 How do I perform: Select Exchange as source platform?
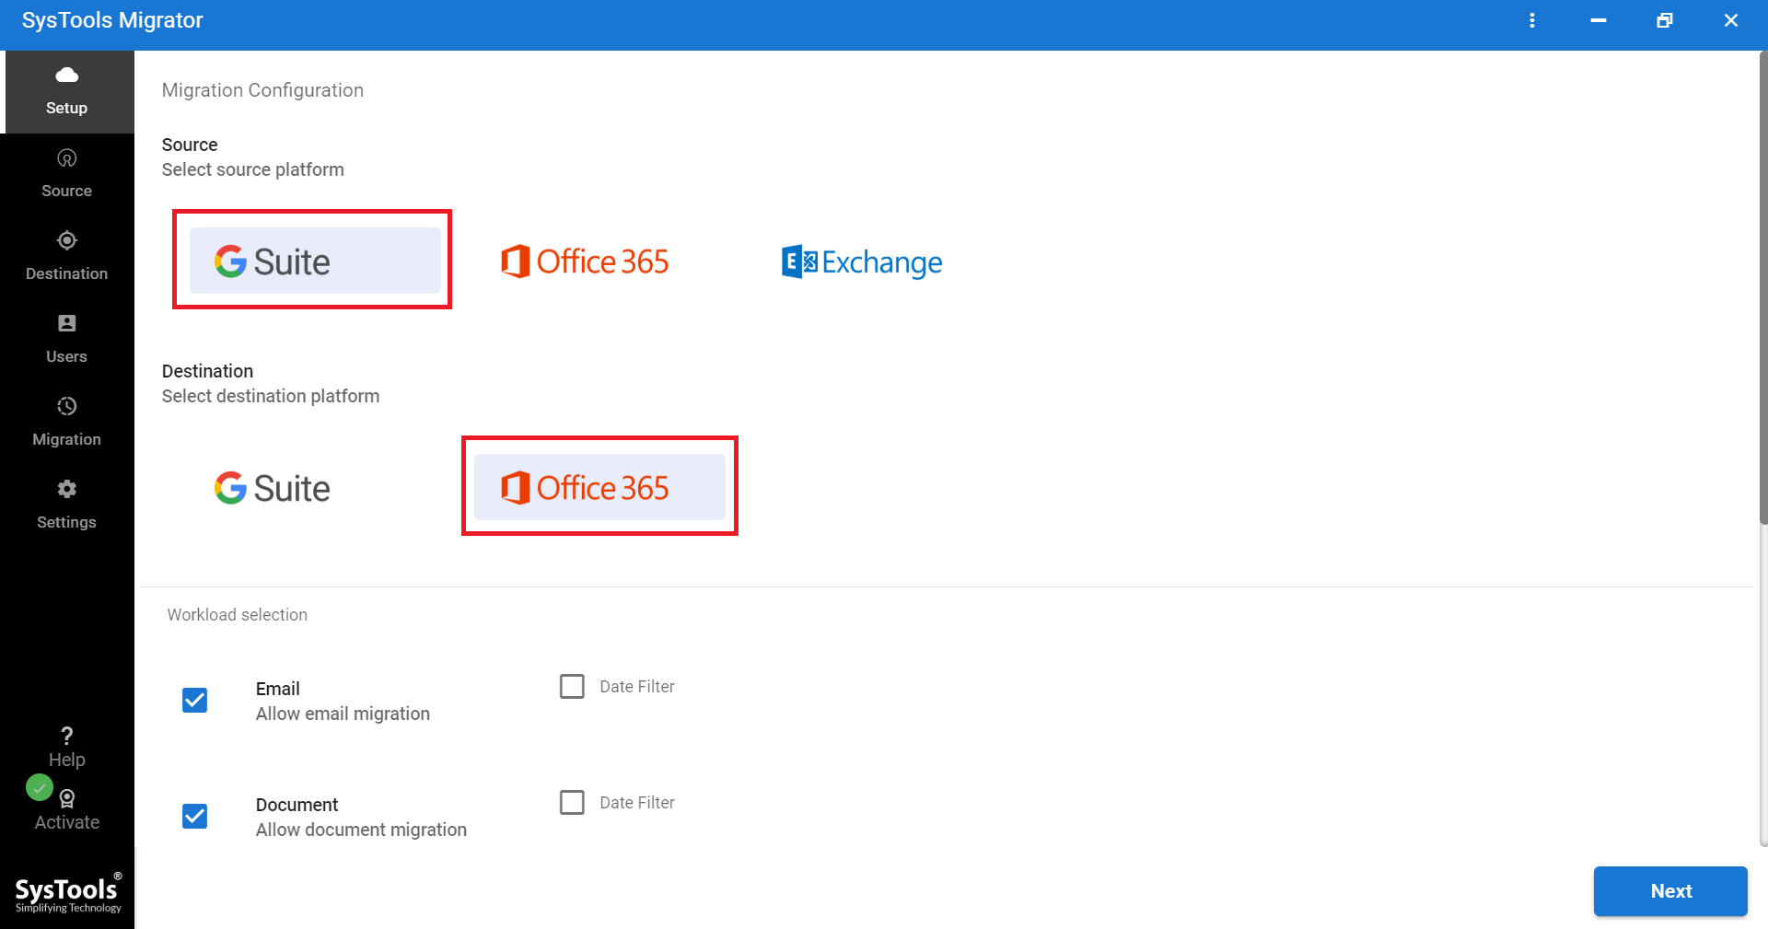tap(862, 262)
